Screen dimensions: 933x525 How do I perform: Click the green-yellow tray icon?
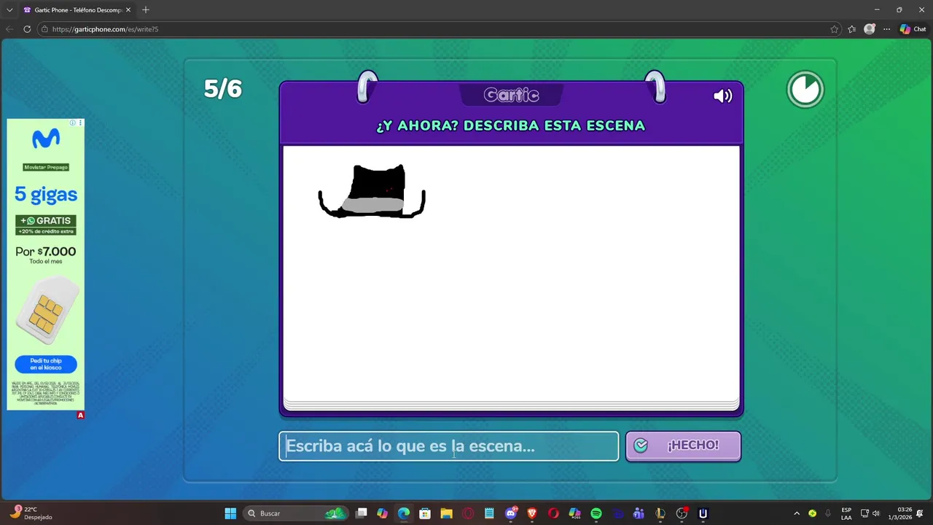[x=812, y=513]
